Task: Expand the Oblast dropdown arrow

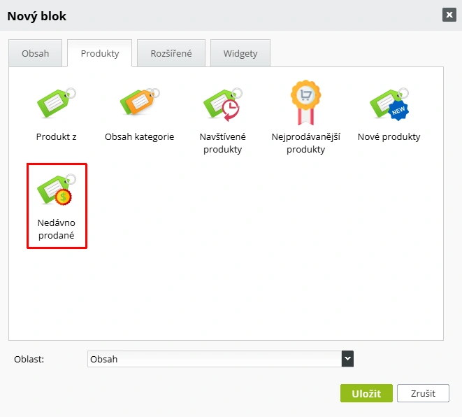Action: (347, 359)
